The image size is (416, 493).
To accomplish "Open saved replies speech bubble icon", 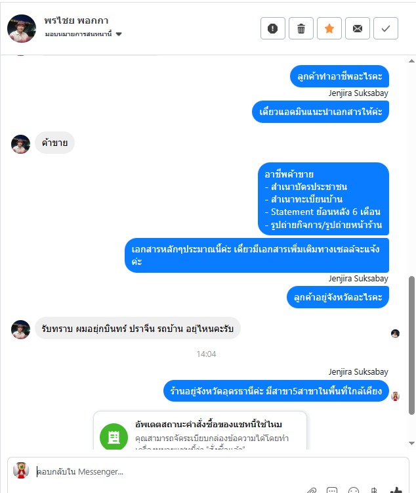I will [332, 490].
